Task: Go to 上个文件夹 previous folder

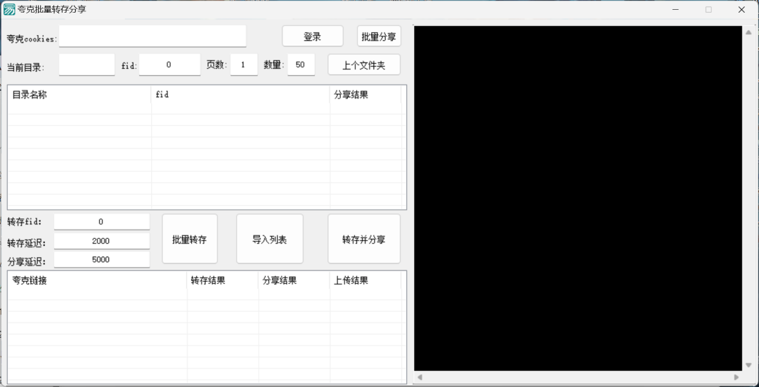Action: (x=363, y=65)
